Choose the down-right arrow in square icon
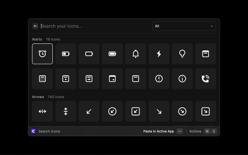 (x=205, y=112)
